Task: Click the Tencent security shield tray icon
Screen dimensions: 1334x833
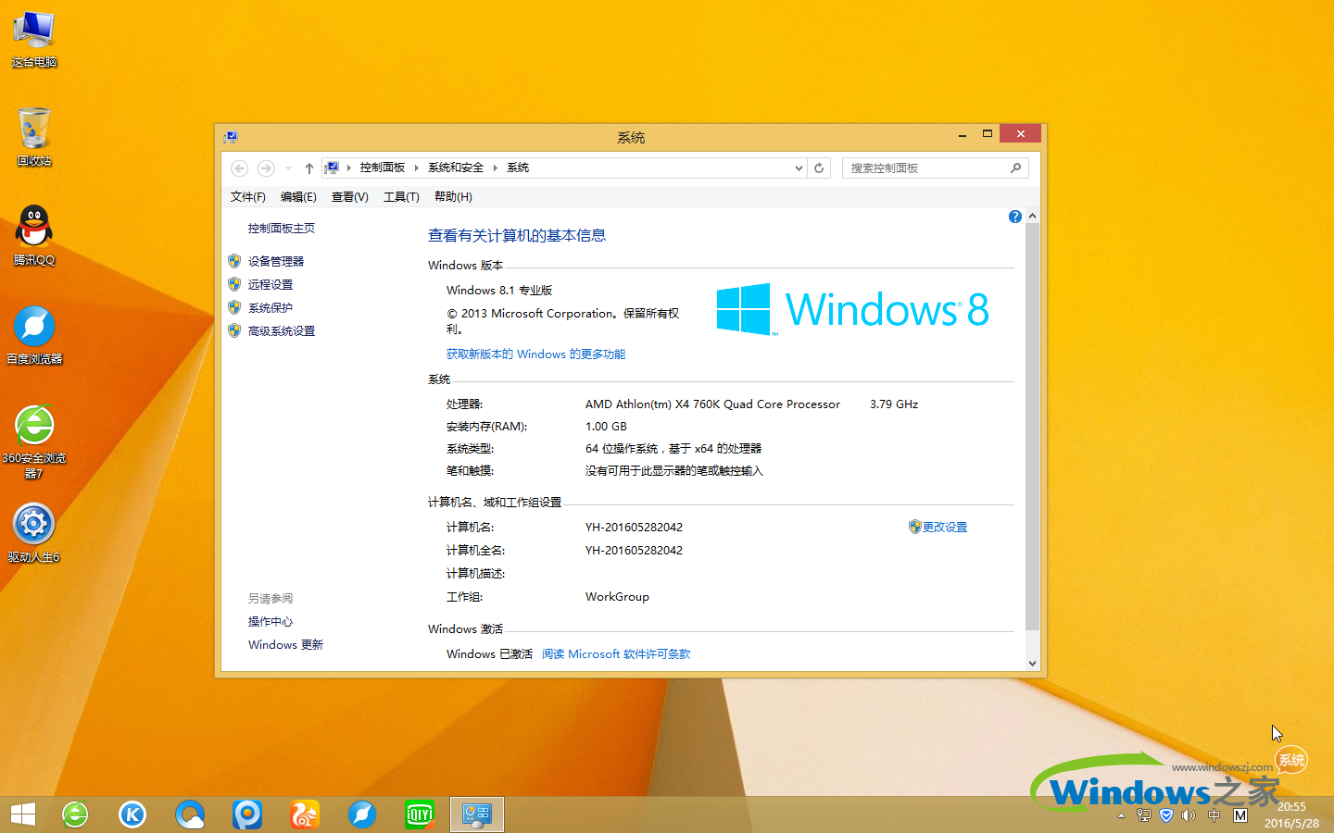Action: (x=1165, y=815)
